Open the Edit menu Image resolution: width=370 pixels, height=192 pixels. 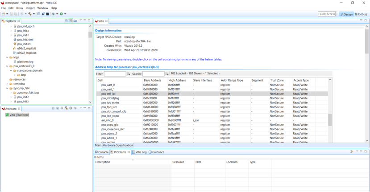pos(11,8)
